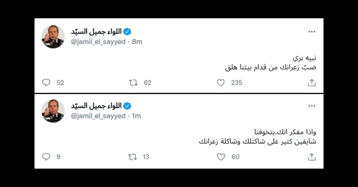Click the display name on the first tweet
This screenshot has width=358, height=187.
coord(96,32)
